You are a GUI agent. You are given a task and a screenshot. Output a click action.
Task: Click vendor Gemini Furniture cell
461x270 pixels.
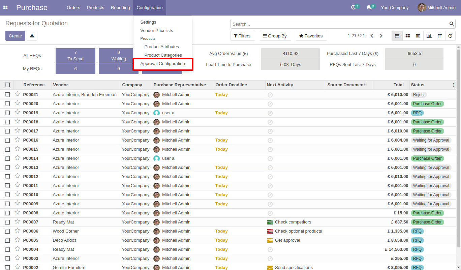[x=69, y=268]
